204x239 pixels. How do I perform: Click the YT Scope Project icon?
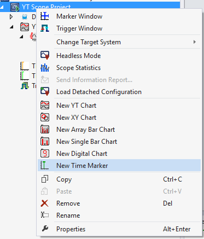15,8
